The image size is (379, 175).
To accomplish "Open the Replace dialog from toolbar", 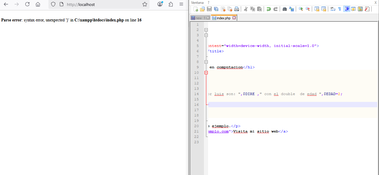I will [292, 9].
